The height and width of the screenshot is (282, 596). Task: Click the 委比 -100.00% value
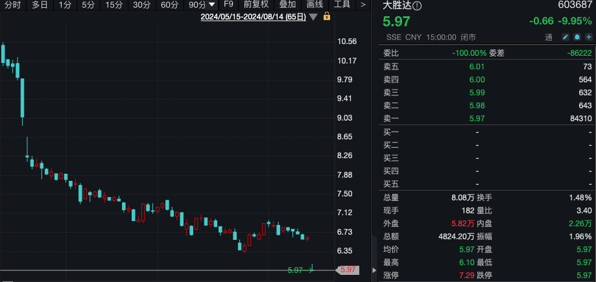pyautogui.click(x=469, y=53)
